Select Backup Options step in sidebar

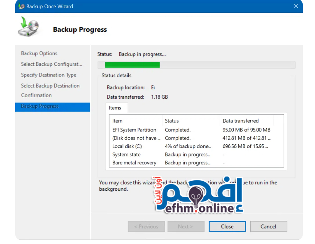pos(39,53)
